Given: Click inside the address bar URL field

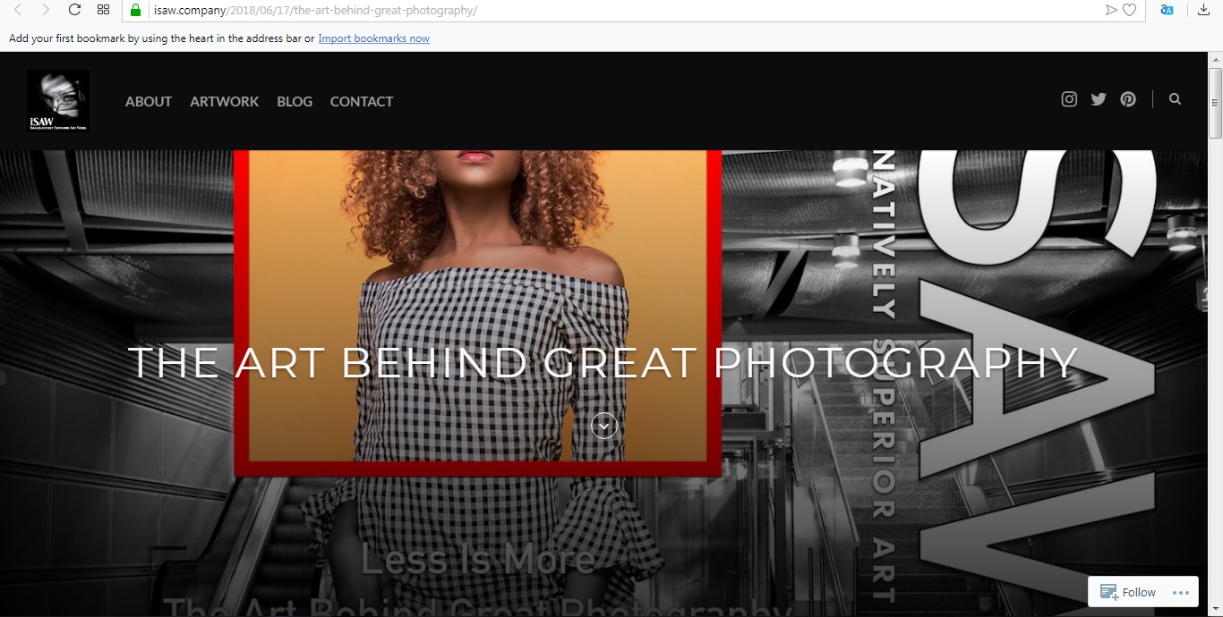Looking at the screenshot, I should (x=313, y=10).
